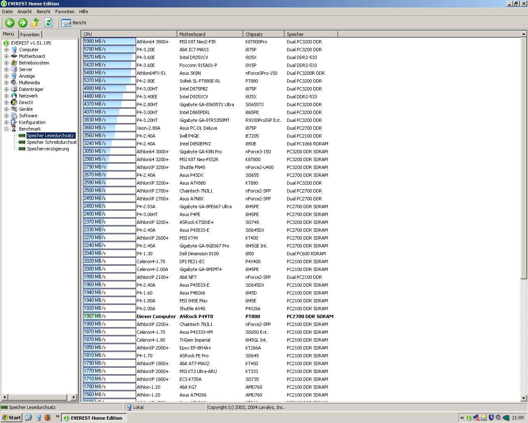Select the Geräte tree icon

pyautogui.click(x=14, y=109)
